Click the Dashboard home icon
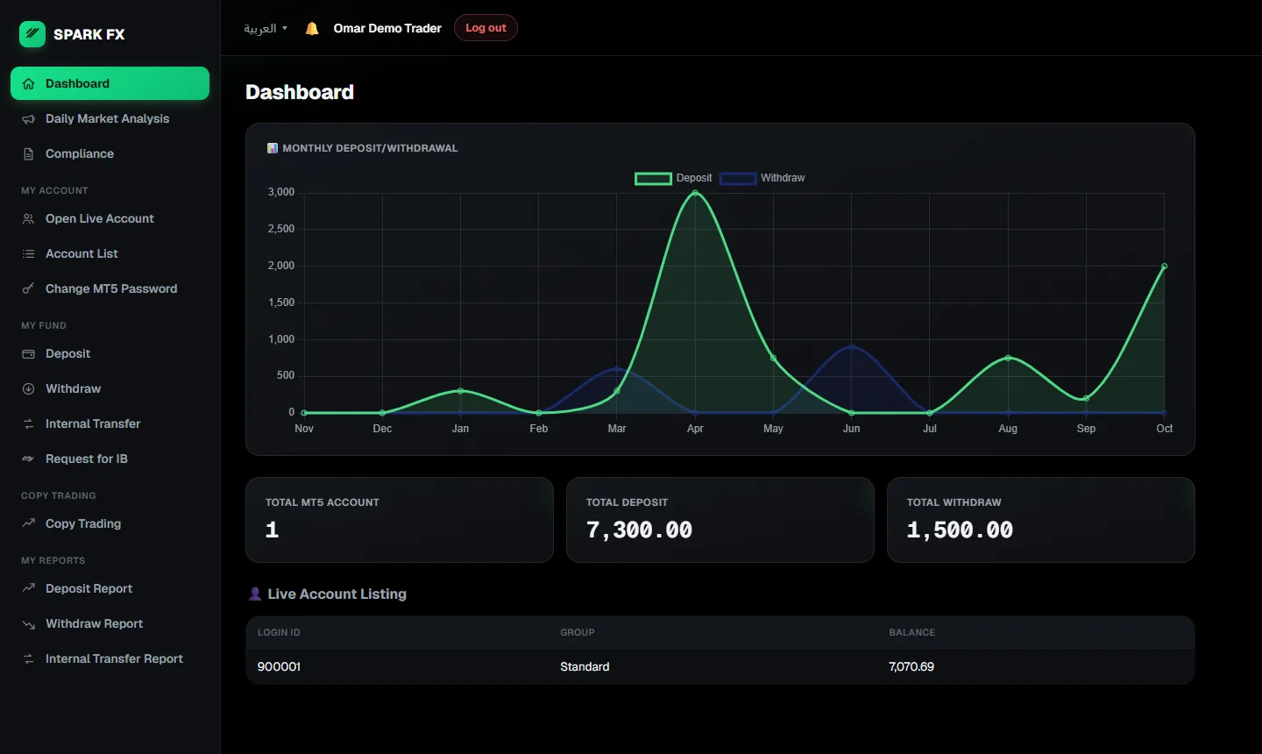This screenshot has width=1262, height=754. click(x=28, y=84)
